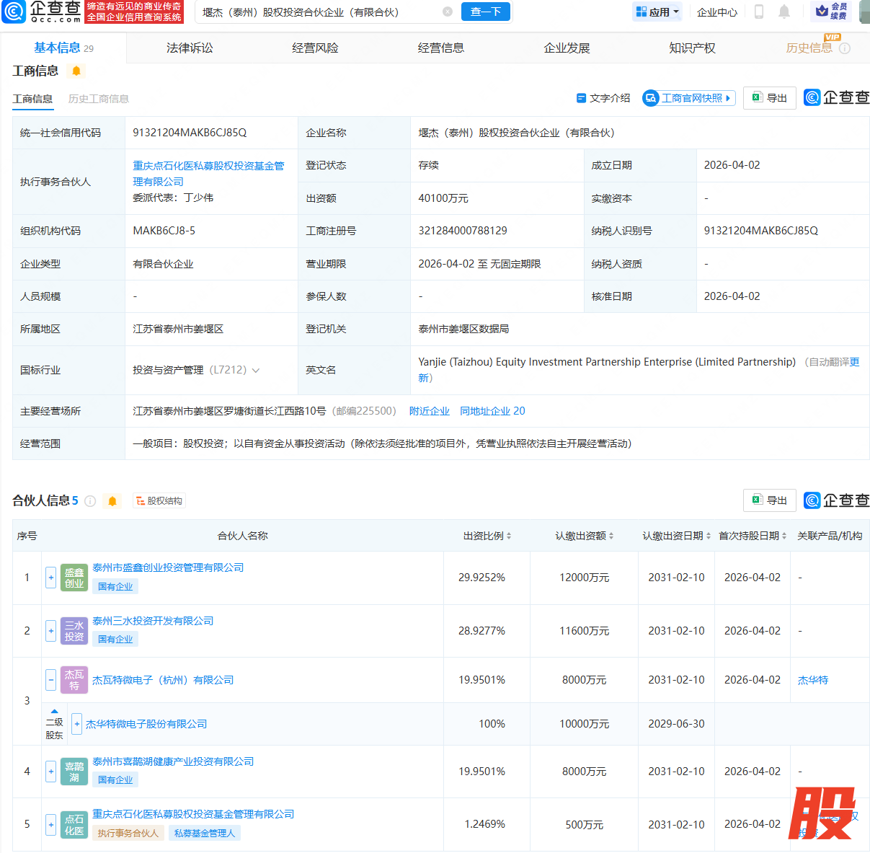Click into the company search field
The height and width of the screenshot is (853, 870).
tap(317, 12)
